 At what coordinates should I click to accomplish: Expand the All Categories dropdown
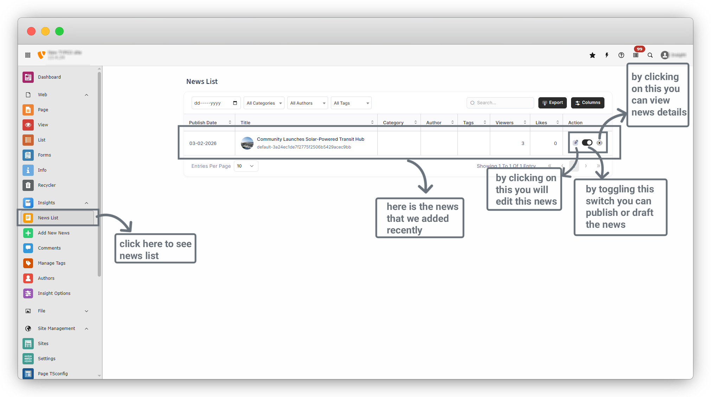click(x=264, y=103)
